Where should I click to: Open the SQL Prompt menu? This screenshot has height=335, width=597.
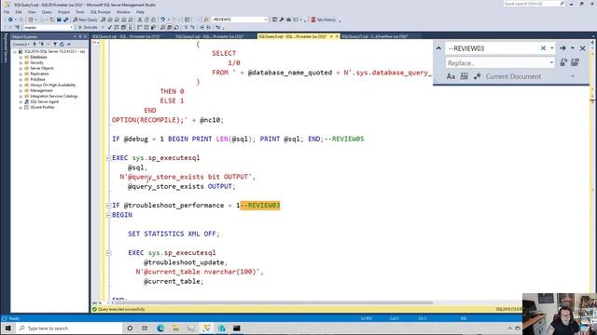tap(100, 12)
